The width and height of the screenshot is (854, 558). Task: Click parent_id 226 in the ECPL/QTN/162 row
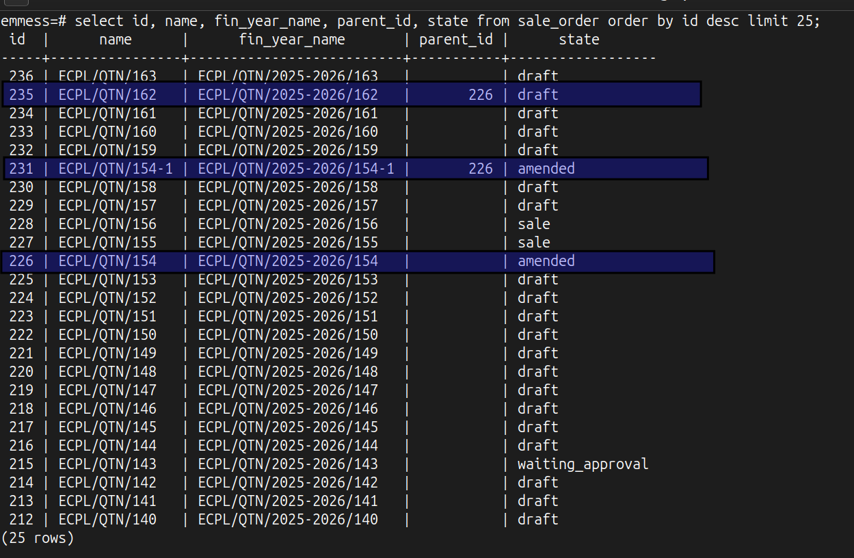480,95
